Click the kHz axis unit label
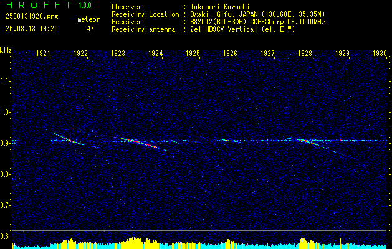 click(6, 50)
